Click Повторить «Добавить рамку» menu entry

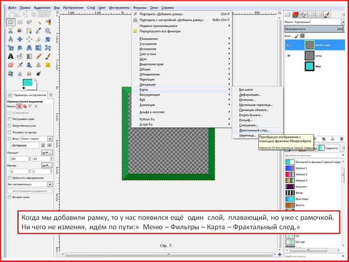[x=182, y=14]
